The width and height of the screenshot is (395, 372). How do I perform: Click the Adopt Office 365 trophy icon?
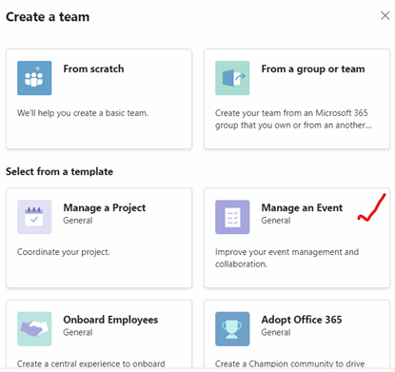click(x=232, y=329)
